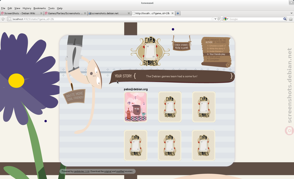Switch to the ScreenShots - Debian Wiki tab
This screenshot has height=179, width=294.
22,13
